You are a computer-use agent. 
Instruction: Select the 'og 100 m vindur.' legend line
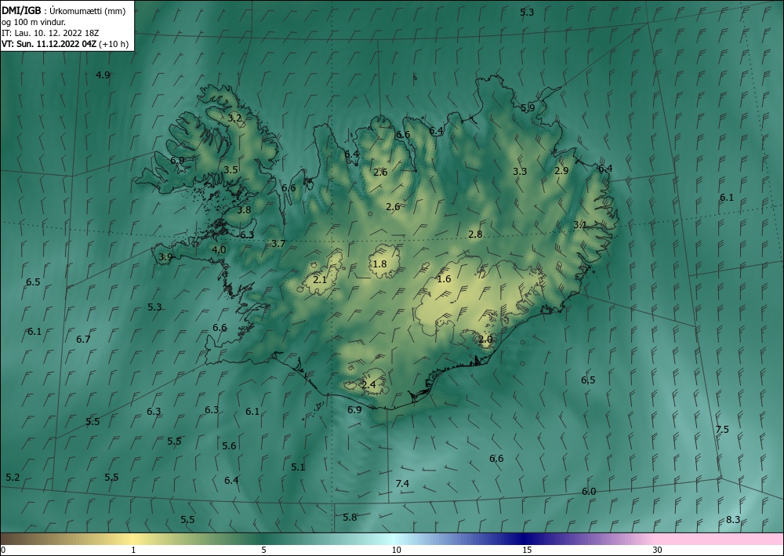point(34,22)
